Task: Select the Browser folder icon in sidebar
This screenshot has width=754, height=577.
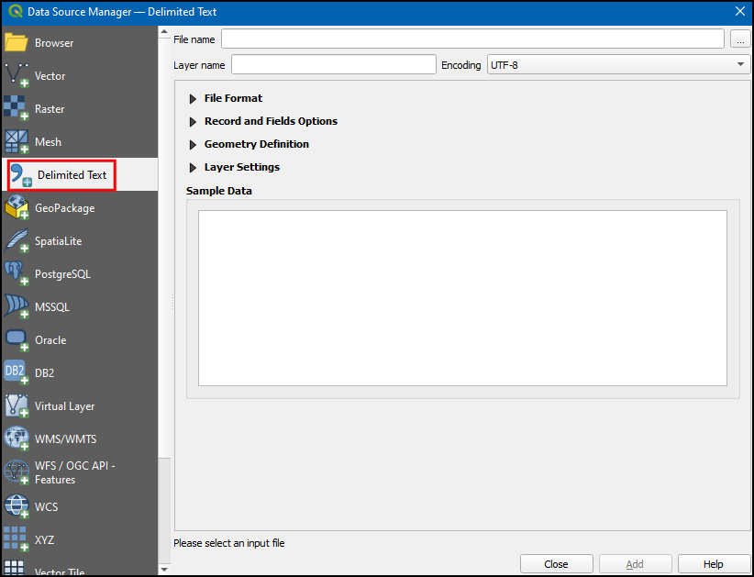Action: 17,43
